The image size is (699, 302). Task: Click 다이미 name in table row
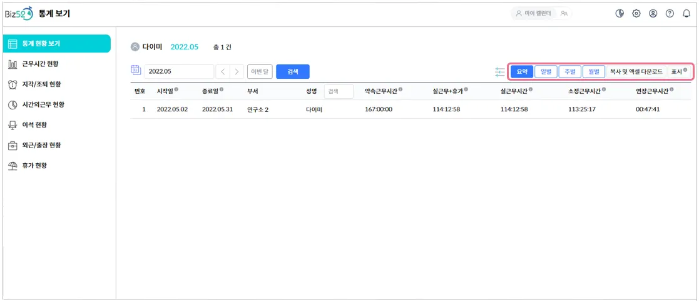click(x=314, y=109)
